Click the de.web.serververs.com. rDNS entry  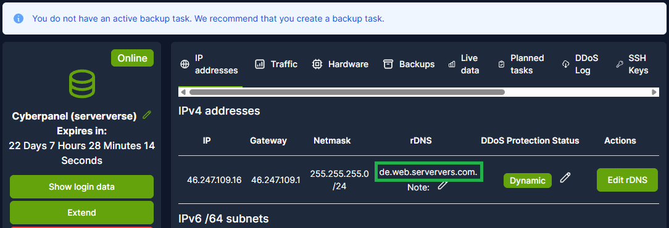pos(428,171)
